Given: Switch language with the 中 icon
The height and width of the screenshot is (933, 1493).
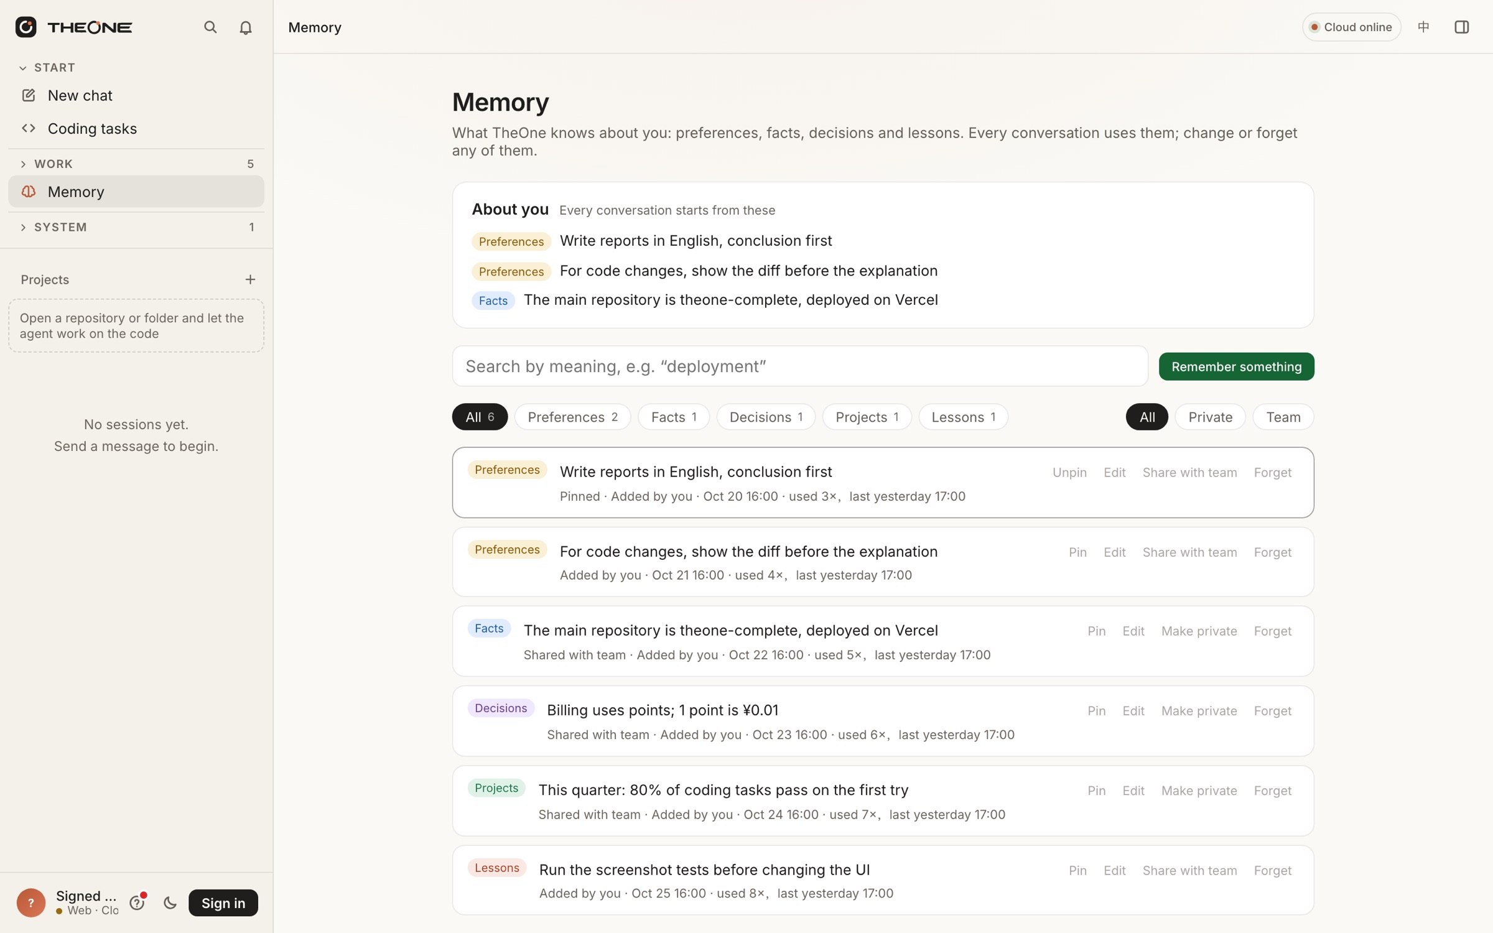Looking at the screenshot, I should tap(1423, 27).
